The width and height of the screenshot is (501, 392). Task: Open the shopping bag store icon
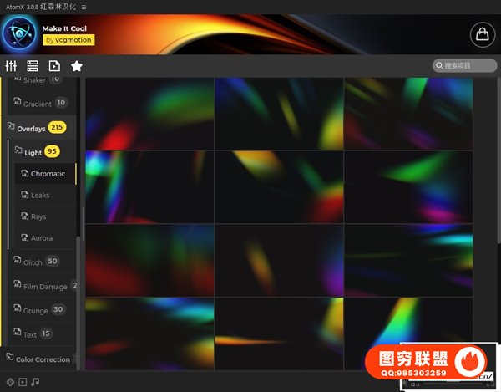click(480, 33)
